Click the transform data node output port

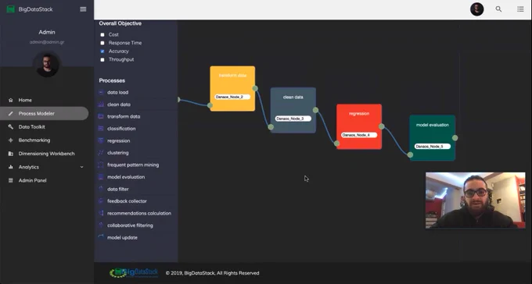(x=255, y=88)
